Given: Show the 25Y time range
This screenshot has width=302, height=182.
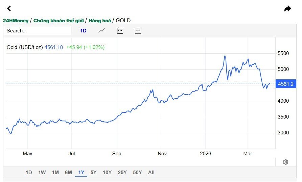Looking at the screenshot, I should (122, 173).
